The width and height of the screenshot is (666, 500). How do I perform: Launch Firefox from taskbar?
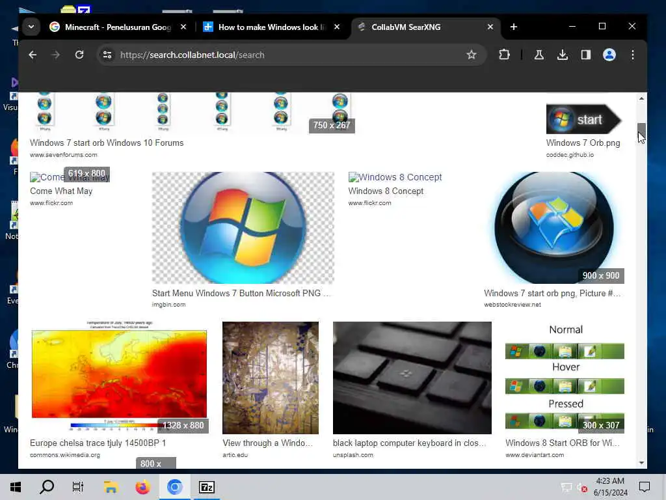pos(142,487)
